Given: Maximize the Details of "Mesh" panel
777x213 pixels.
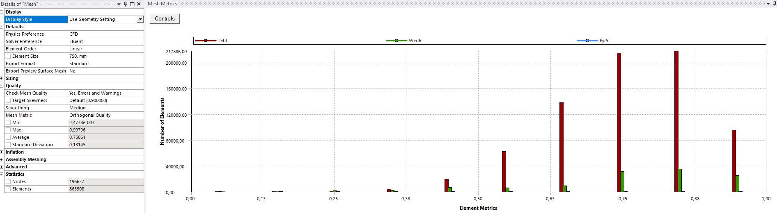Looking at the screenshot, I should click(x=132, y=4).
